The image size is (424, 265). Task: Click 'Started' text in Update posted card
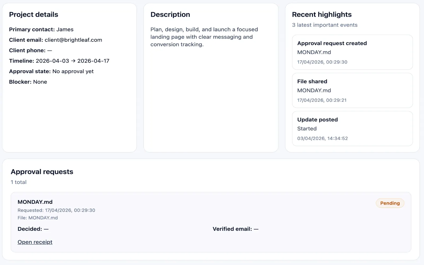coord(307,129)
